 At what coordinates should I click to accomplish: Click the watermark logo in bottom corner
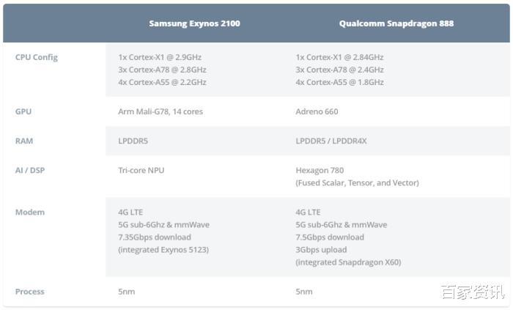pos(473,292)
